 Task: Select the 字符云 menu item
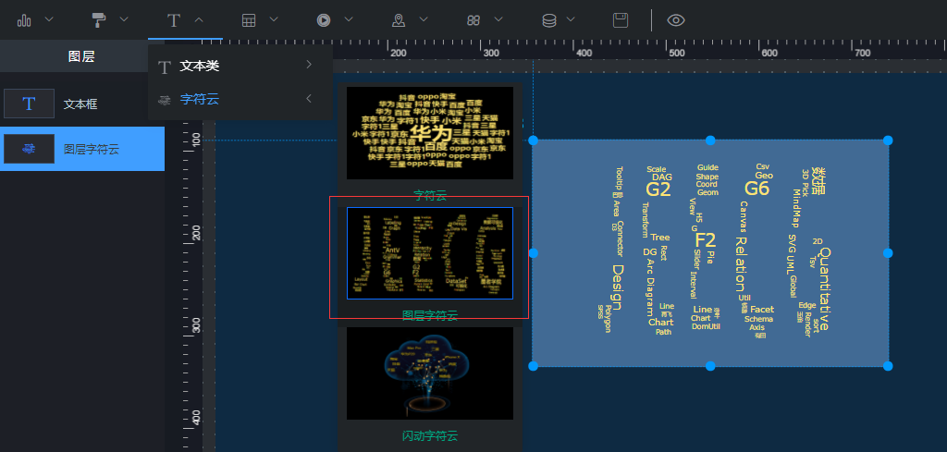240,99
